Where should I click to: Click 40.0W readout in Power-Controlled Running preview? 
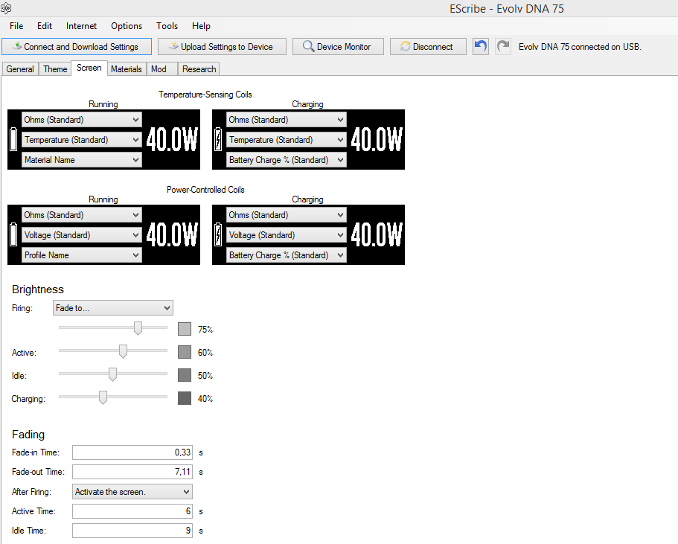(x=172, y=235)
